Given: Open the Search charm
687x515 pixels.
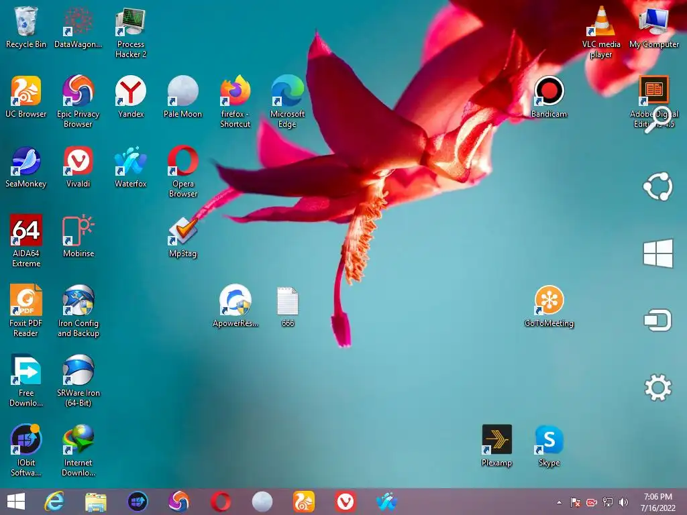Looking at the screenshot, I should pos(657,119).
